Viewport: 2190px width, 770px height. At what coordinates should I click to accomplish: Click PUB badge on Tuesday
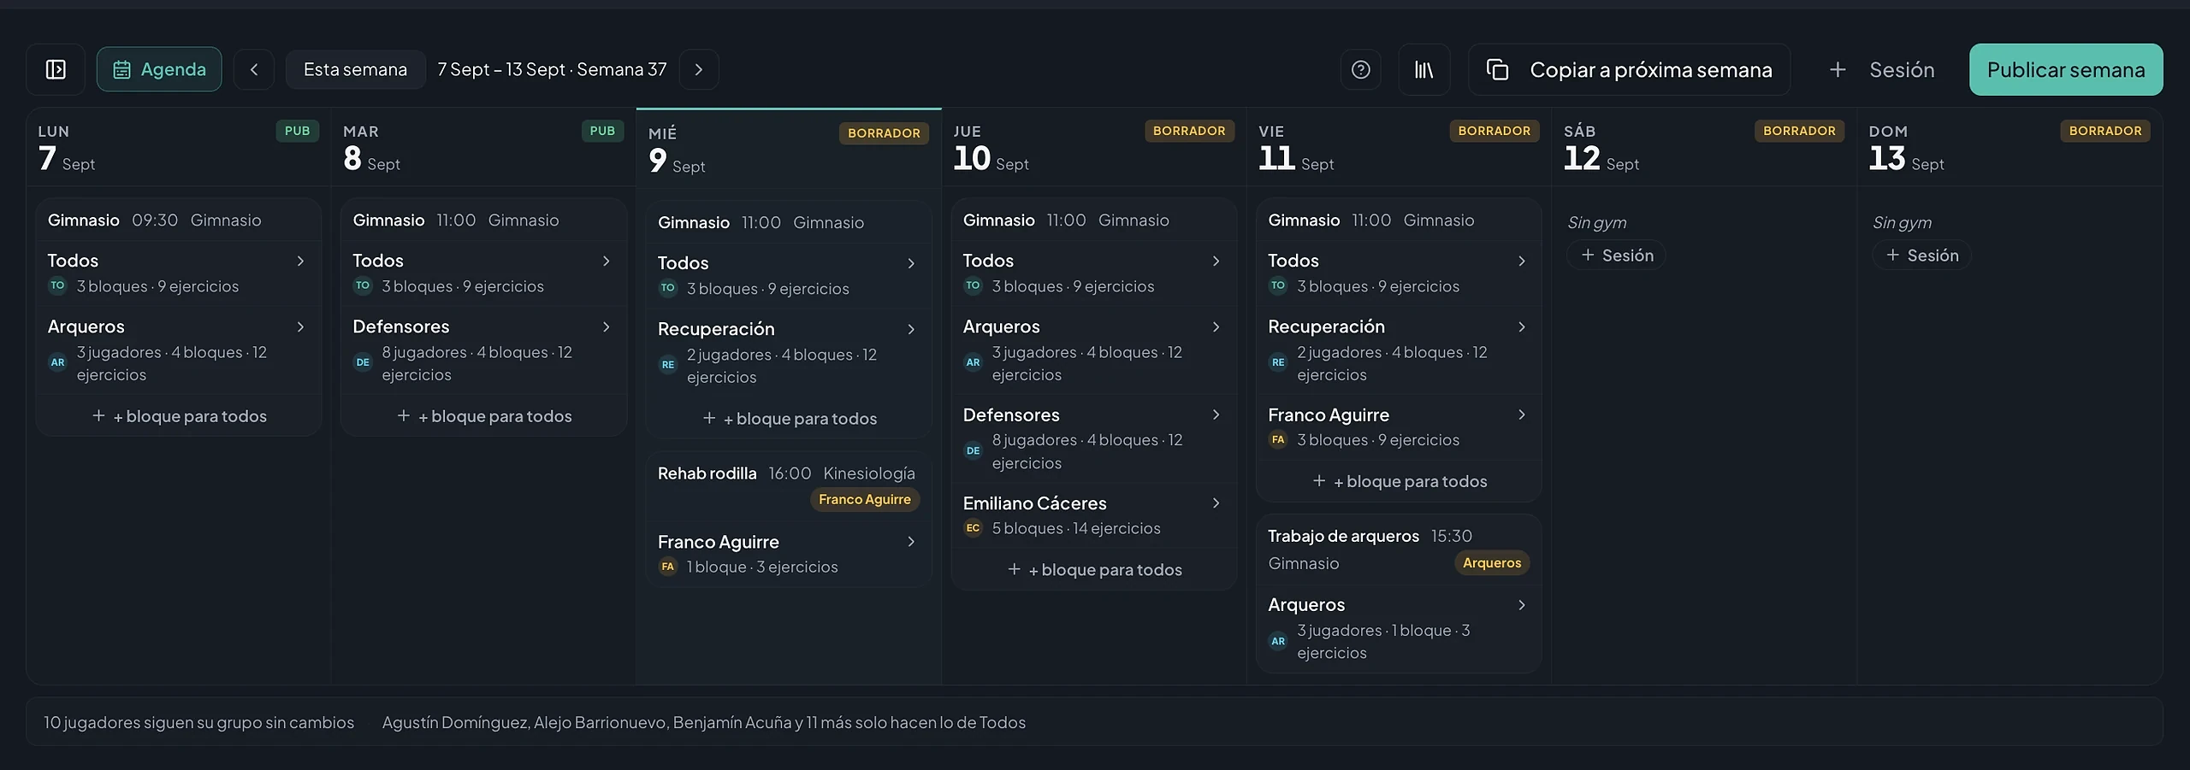(602, 131)
